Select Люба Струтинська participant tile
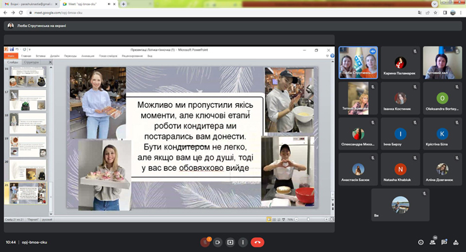Screen dimensions: 466x252 pyautogui.click(x=358, y=63)
